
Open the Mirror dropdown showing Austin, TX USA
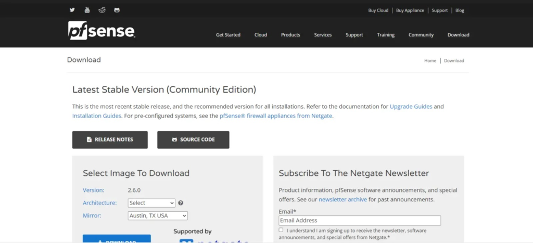pyautogui.click(x=158, y=215)
